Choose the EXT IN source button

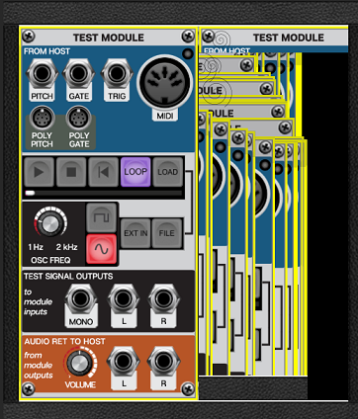click(135, 233)
